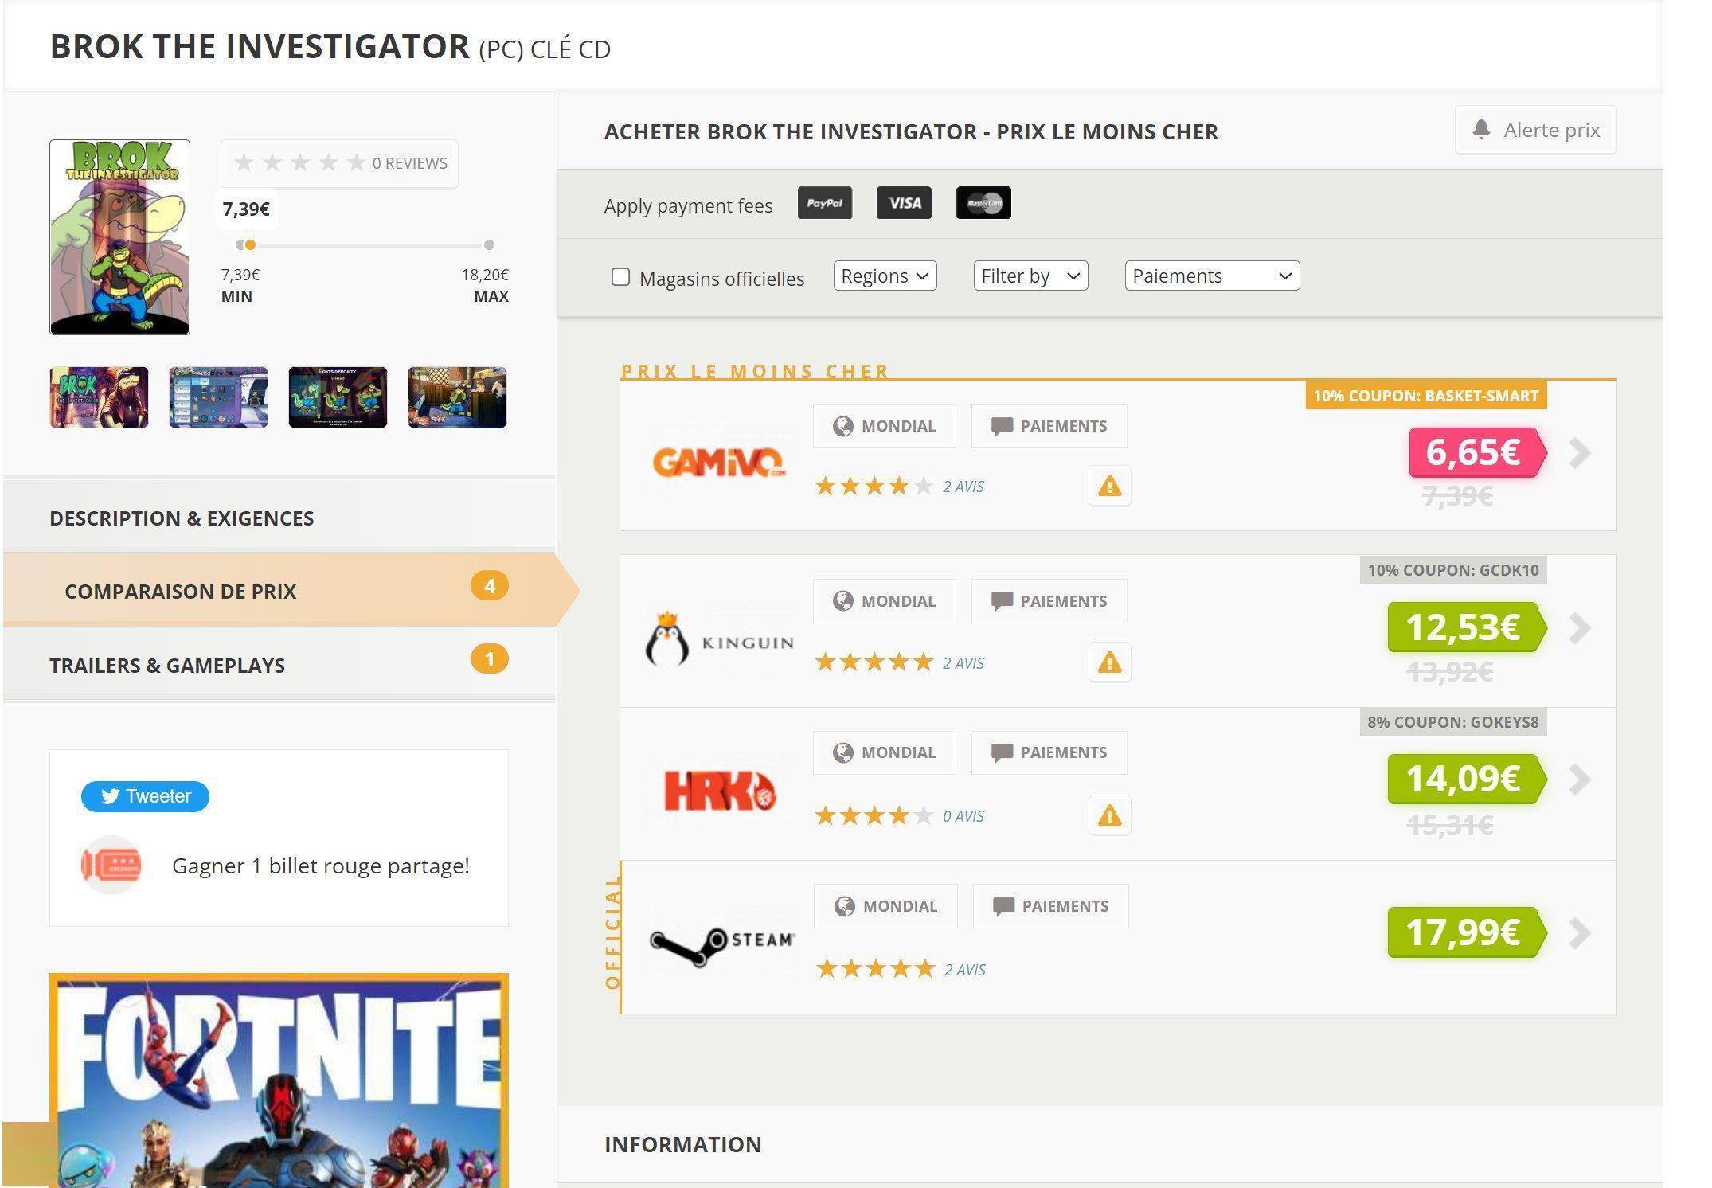The height and width of the screenshot is (1188, 1712).
Task: Show Kinguin PAIEMENTS options
Action: [x=1049, y=601]
